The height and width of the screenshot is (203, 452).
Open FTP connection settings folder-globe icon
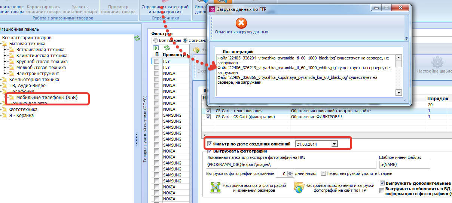pyautogui.click(x=299, y=188)
